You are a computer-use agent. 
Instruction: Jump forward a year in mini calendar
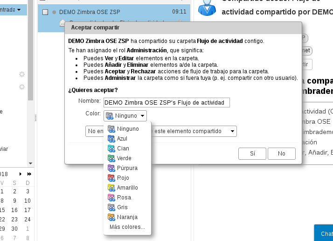click(x=29, y=174)
